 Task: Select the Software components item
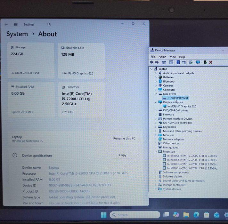pyautogui.click(x=176, y=172)
